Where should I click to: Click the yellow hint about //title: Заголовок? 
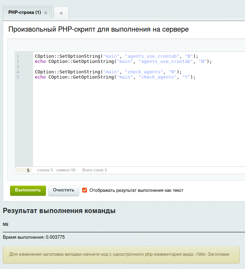pos(121,255)
